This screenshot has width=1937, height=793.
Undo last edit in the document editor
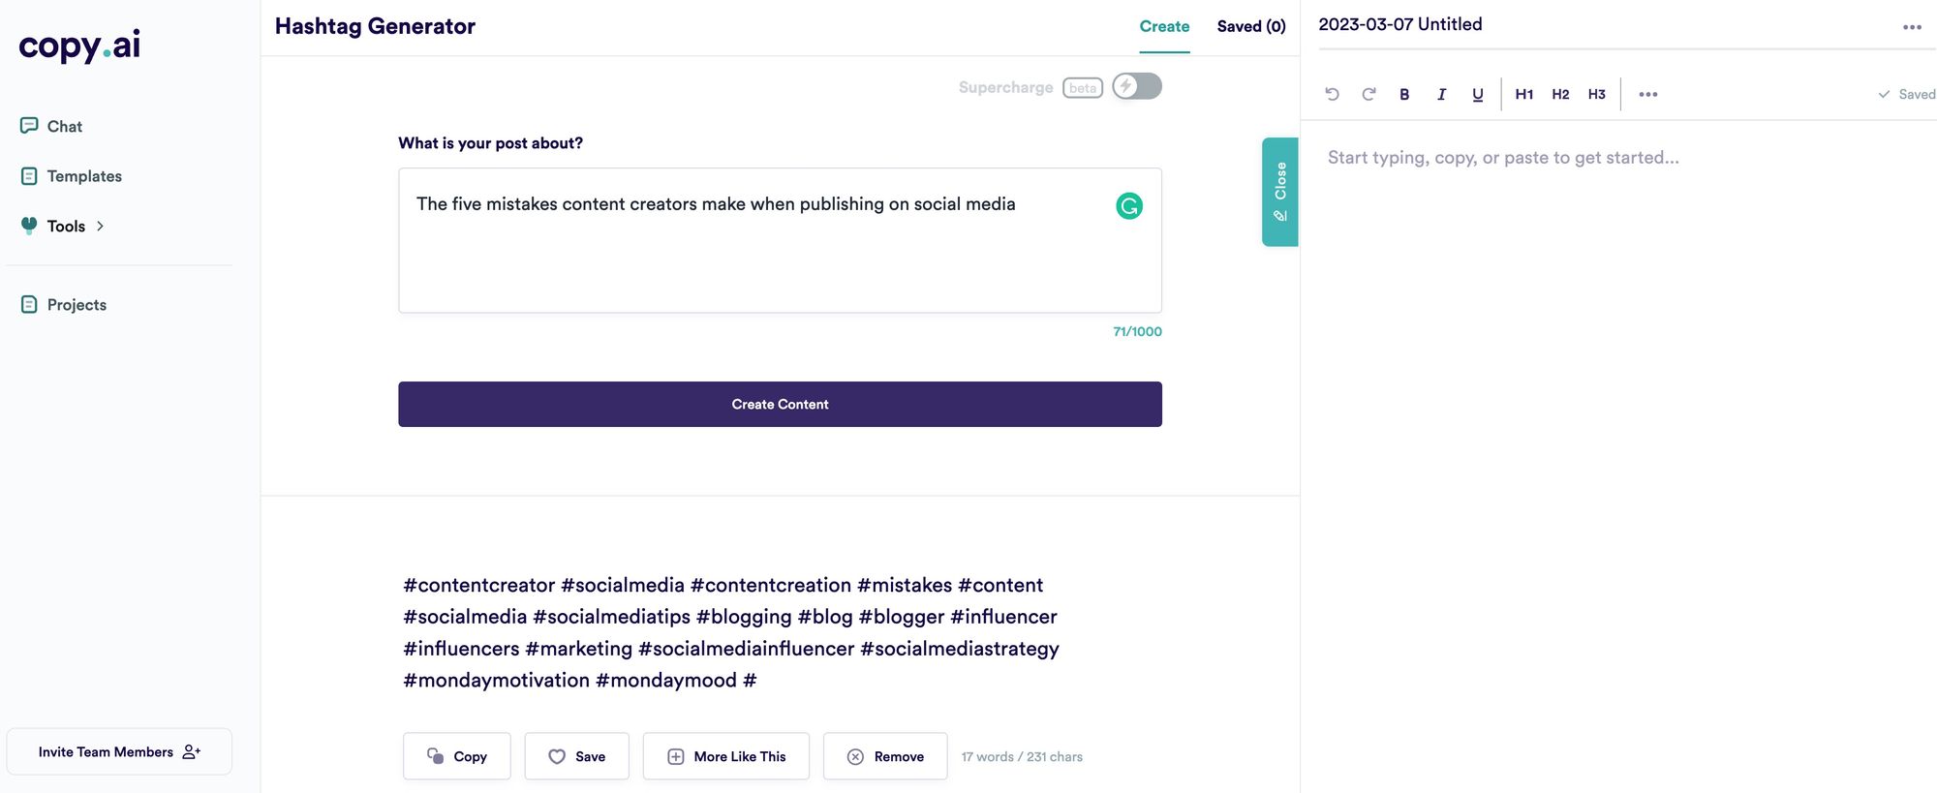click(x=1332, y=94)
